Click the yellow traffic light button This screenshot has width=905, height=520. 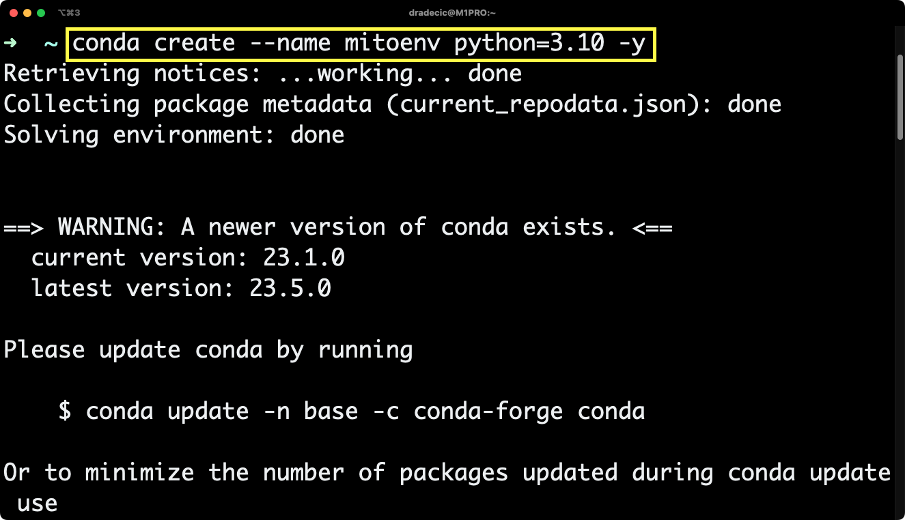[x=27, y=12]
